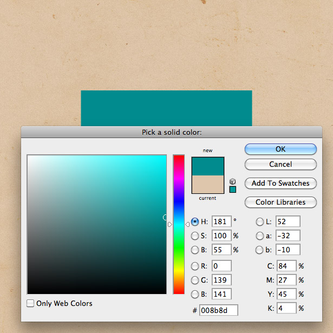This screenshot has width=333, height=333.
Task: Select the H hue radio button
Action: tap(195, 221)
